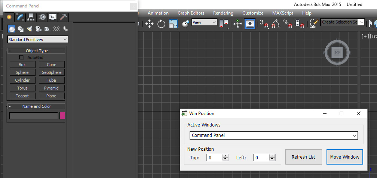Select the Cameras category icon
Screen dimensions: 377x178
(38, 29)
